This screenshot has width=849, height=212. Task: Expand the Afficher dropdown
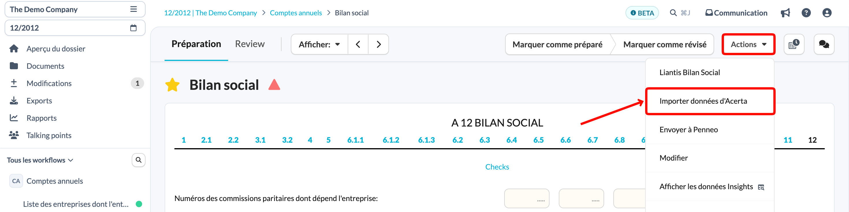(319, 44)
